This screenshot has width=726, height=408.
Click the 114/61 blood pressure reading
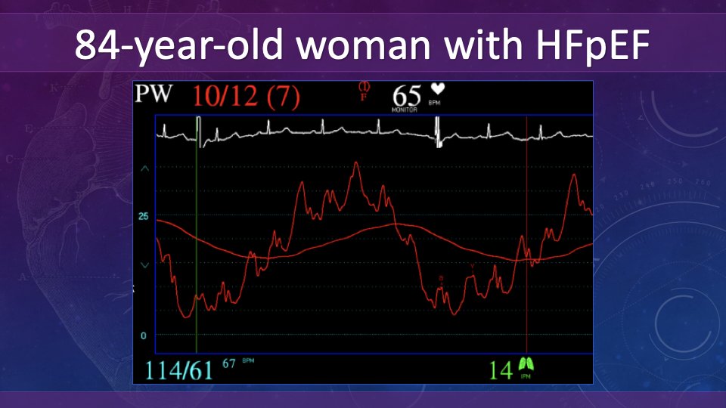[178, 370]
